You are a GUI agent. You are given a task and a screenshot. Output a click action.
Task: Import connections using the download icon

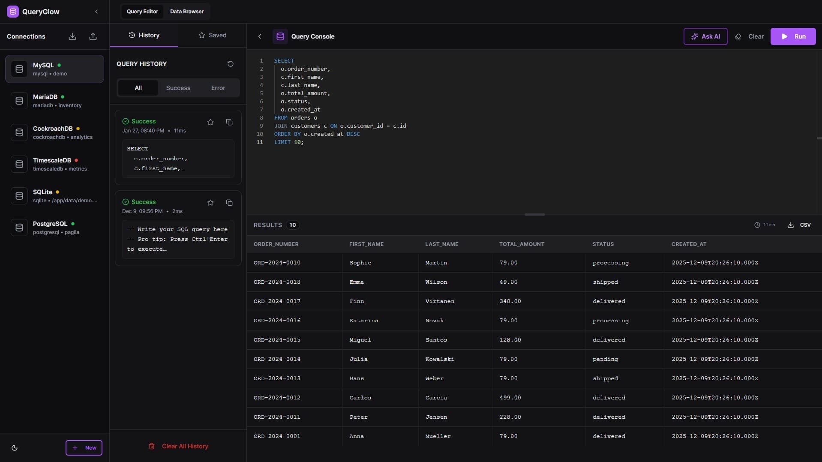pos(72,36)
